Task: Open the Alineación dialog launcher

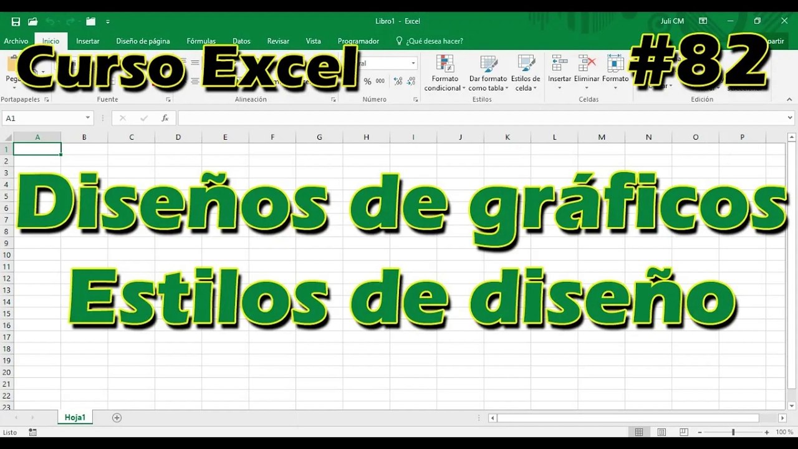Action: (x=334, y=99)
